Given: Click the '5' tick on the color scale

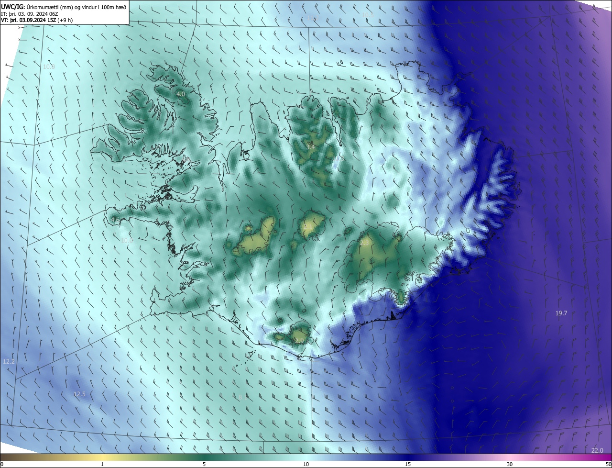Looking at the screenshot, I should point(204,464).
